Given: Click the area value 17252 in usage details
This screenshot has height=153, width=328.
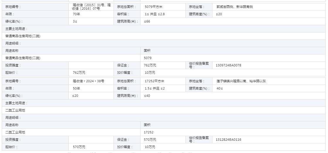Looking at the screenshot, I should click(x=149, y=132).
